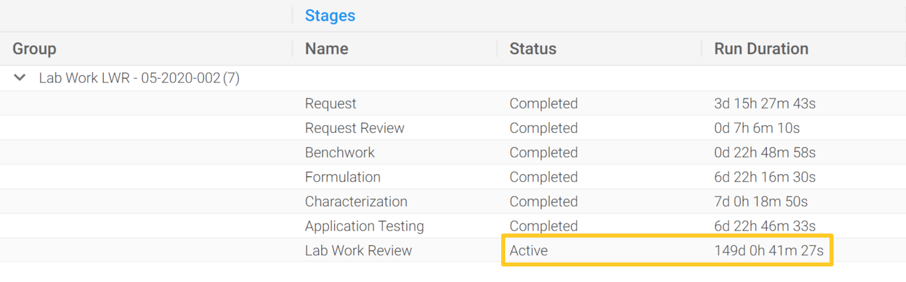Select the Request stage row
The width and height of the screenshot is (906, 282).
pyautogui.click(x=453, y=103)
